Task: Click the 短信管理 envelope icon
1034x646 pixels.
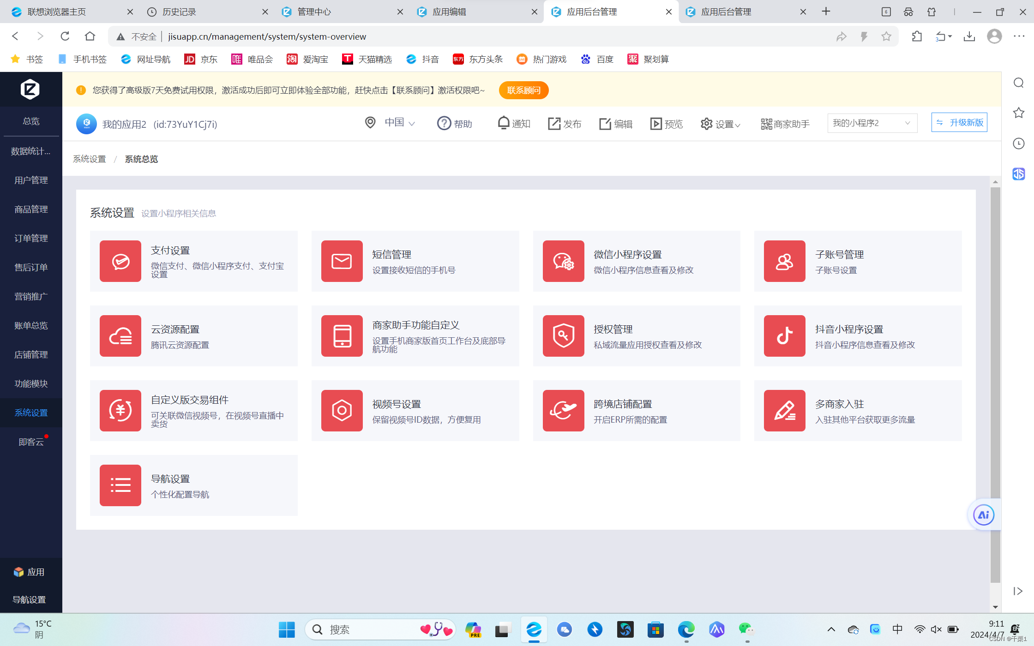Action: [x=342, y=261]
